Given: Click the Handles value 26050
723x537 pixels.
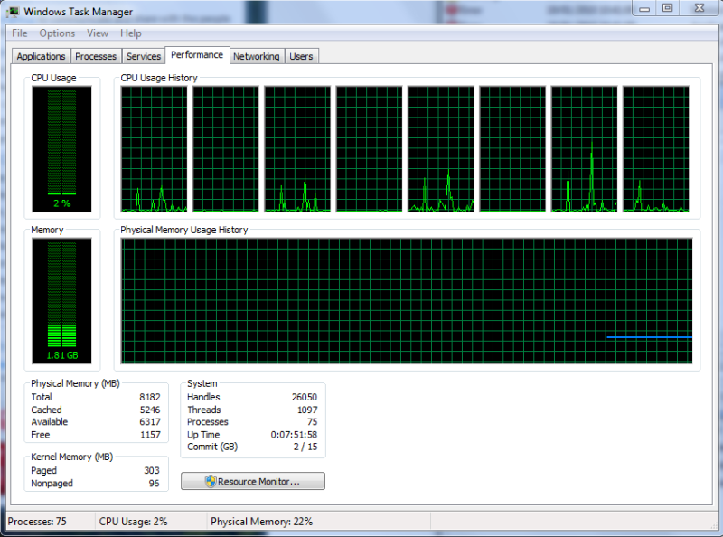Looking at the screenshot, I should click(305, 397).
